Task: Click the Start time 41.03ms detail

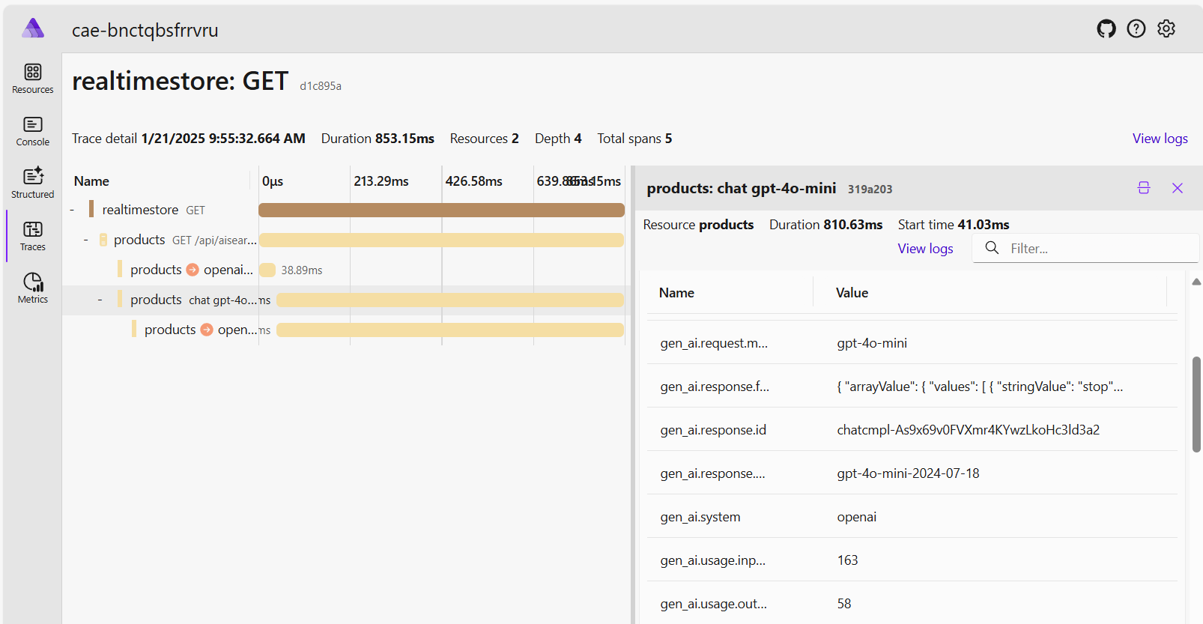Action: [954, 225]
